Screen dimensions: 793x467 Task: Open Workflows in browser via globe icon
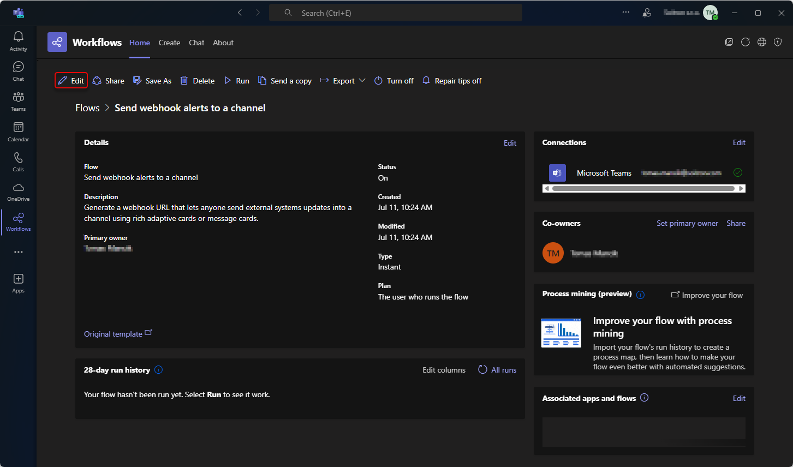[762, 41]
